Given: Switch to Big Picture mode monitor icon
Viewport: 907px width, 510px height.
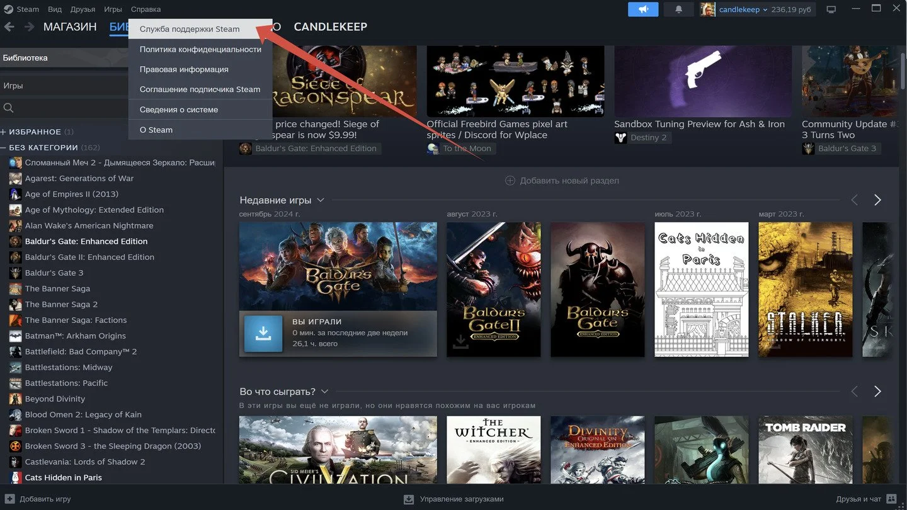Looking at the screenshot, I should (831, 9).
